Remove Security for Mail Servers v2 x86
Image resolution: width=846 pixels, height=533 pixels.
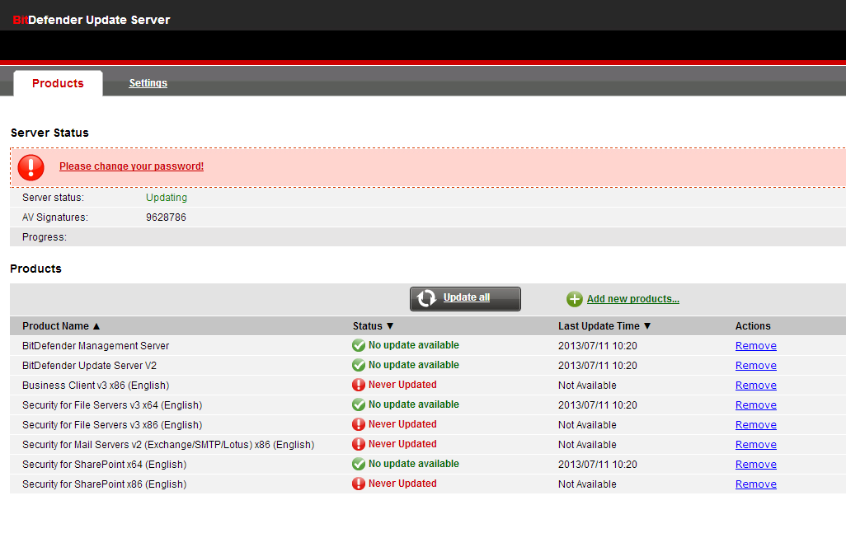point(756,445)
